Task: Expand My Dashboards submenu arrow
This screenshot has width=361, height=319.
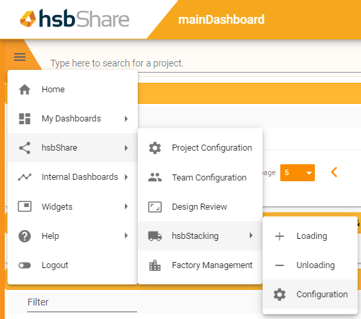Action: coord(126,119)
